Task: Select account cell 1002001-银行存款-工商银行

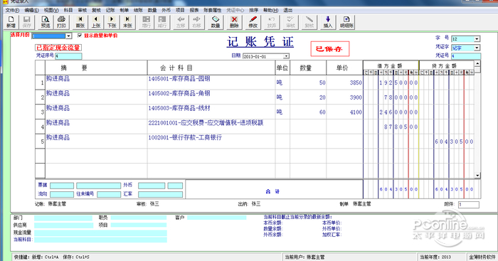Action: point(211,141)
